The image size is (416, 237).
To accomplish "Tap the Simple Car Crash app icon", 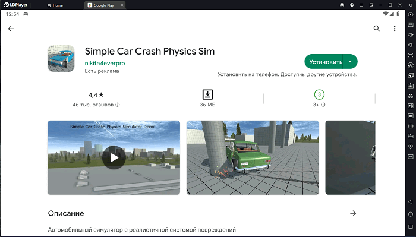I will [x=61, y=58].
